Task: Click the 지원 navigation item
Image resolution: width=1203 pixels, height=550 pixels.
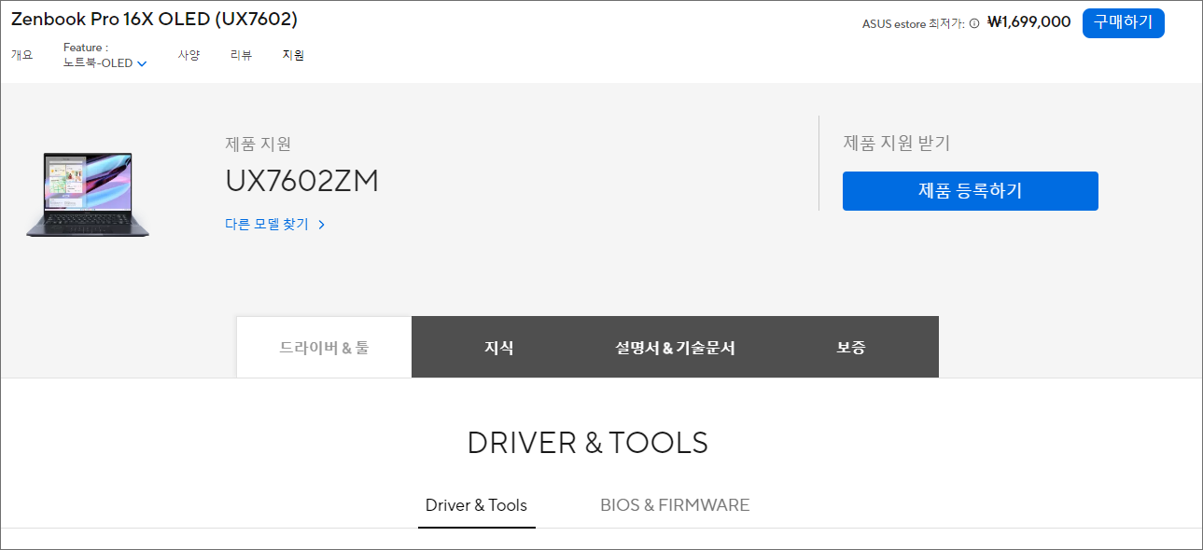Action: pos(293,55)
